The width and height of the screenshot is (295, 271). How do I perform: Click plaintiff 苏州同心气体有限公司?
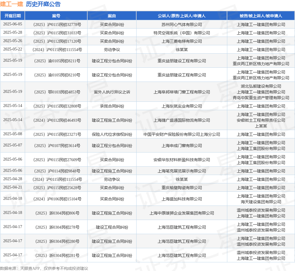click(181, 25)
